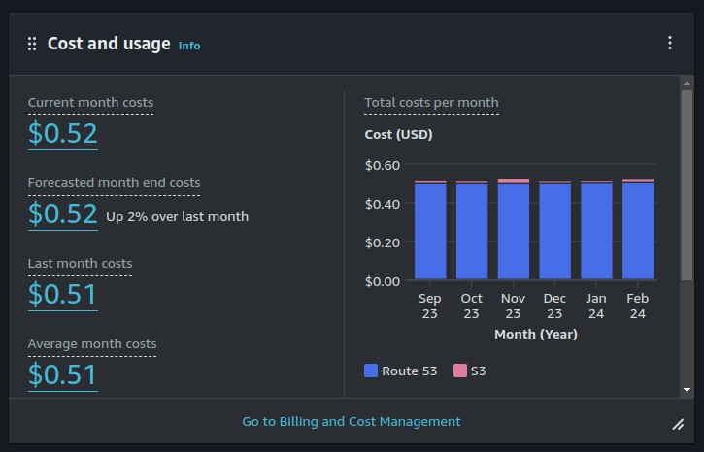
Task: Grab the widget drag handle icon
Action: 32,44
